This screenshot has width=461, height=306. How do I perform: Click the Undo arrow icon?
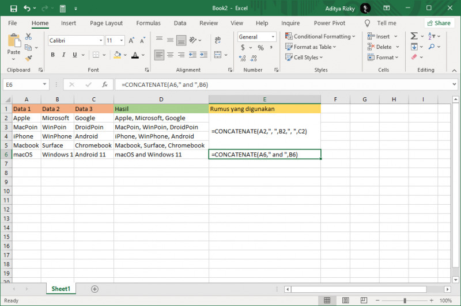point(27,8)
